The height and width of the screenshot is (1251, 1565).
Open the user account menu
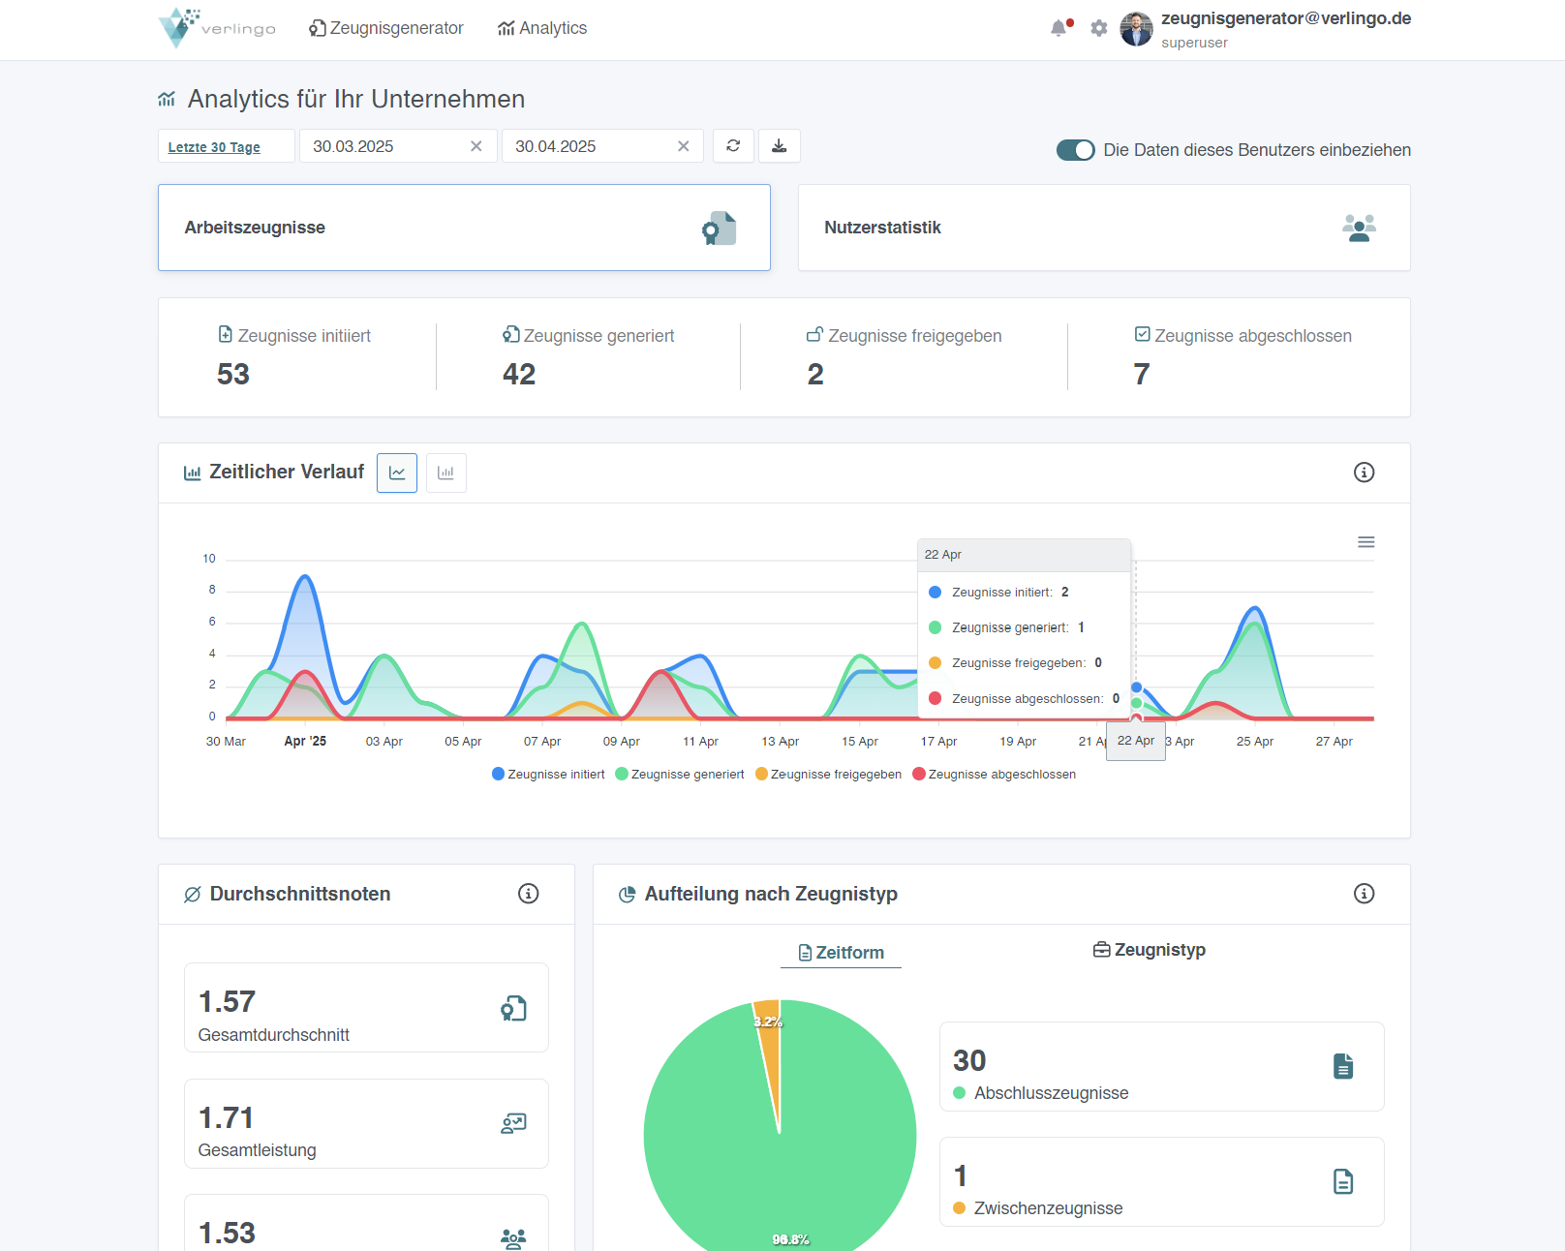point(1265,29)
